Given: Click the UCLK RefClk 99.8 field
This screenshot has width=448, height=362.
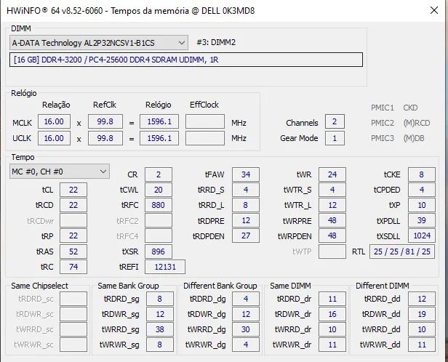Looking at the screenshot, I should pos(105,138).
